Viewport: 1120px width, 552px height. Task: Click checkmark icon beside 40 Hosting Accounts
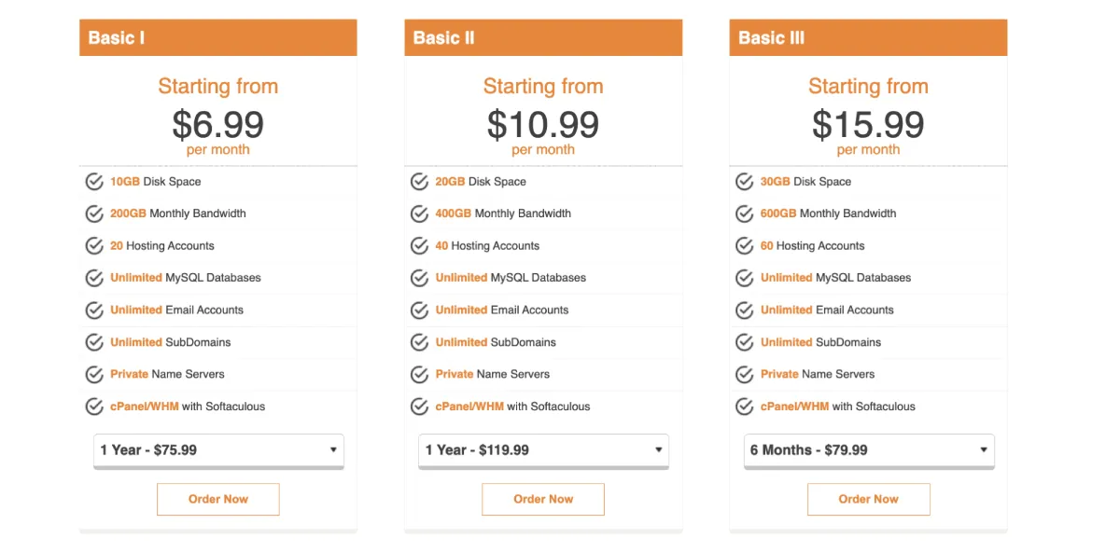419,246
